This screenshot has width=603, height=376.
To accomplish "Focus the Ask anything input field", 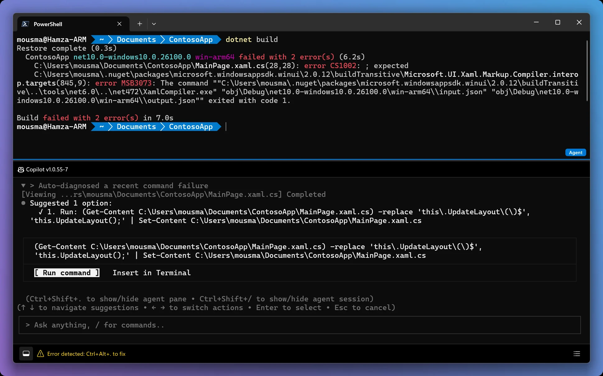I will 300,325.
